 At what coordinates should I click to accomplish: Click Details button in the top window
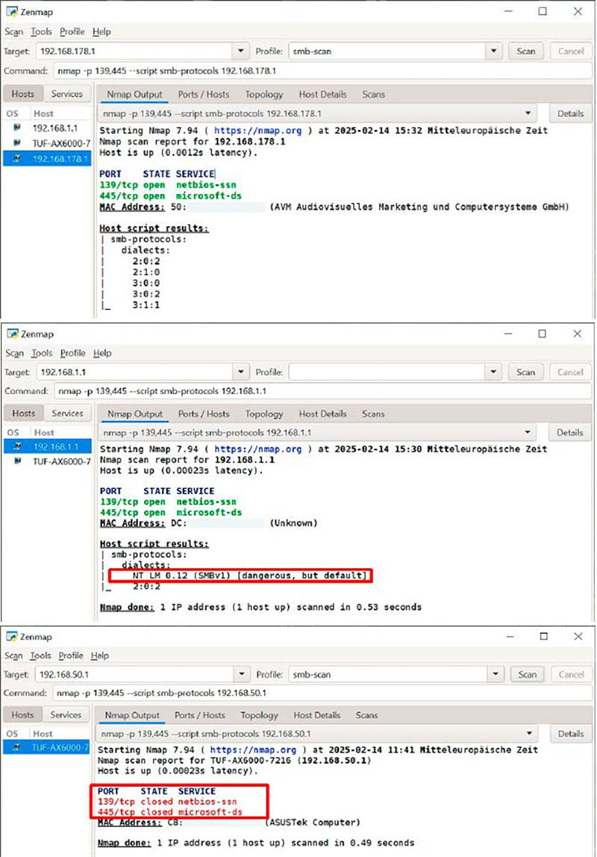(x=570, y=113)
